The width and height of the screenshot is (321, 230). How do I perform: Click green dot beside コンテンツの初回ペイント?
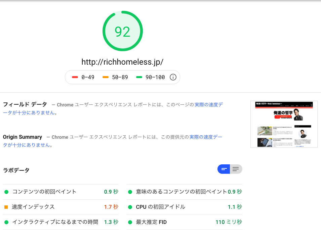6,192
